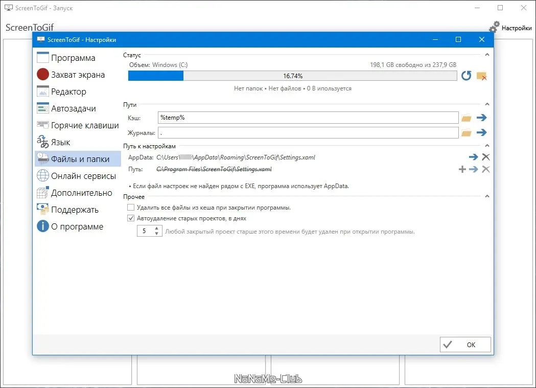Decrease the days value with down arrow

156,234
